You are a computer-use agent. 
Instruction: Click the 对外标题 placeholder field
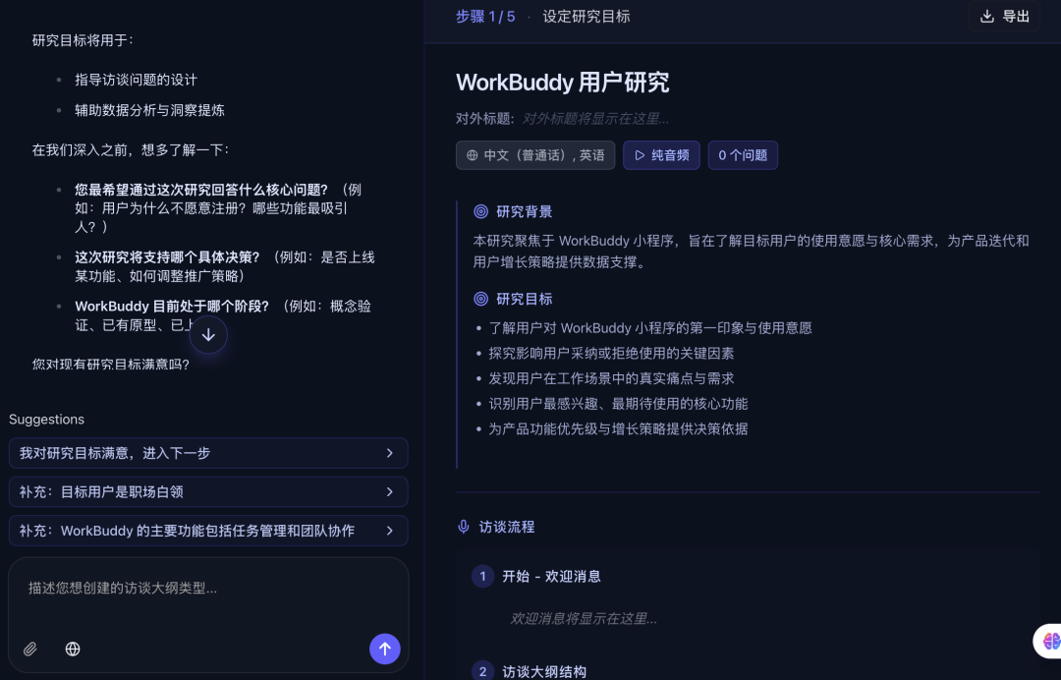[595, 119]
